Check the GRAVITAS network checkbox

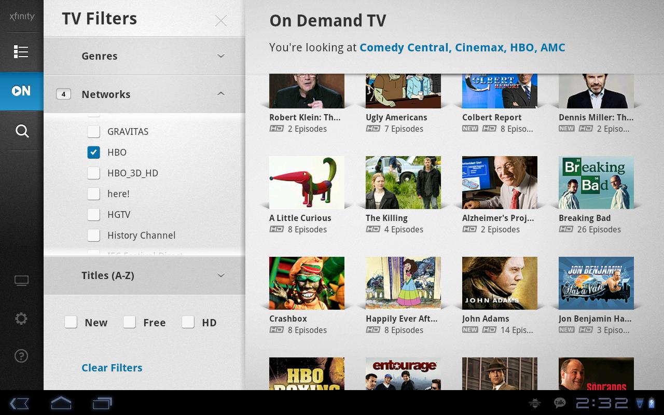tap(94, 131)
